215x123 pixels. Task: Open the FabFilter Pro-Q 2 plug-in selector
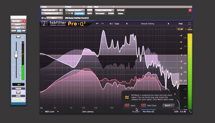coord(52,13)
